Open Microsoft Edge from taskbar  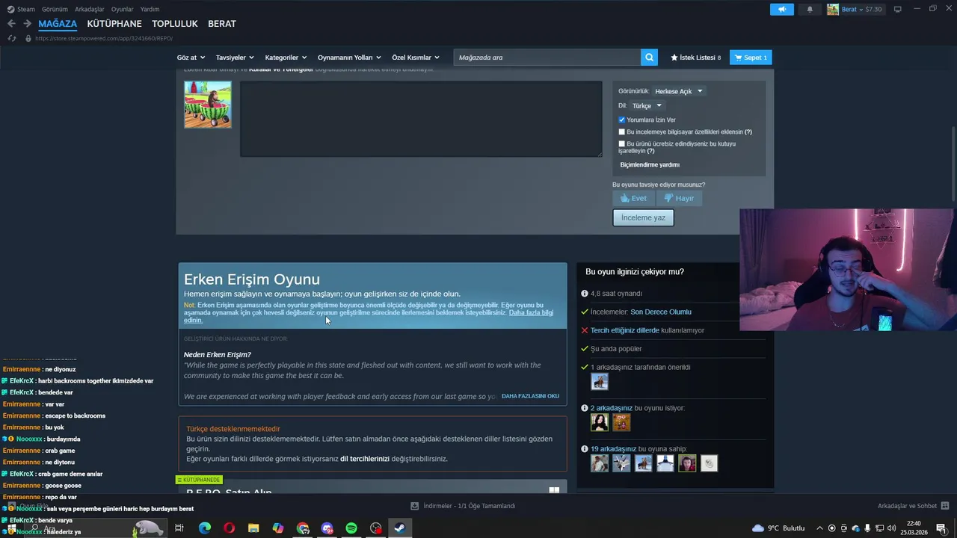(x=205, y=528)
